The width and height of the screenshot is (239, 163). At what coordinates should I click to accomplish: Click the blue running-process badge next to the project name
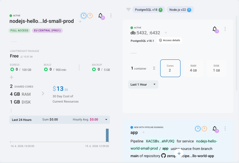click(84, 16)
